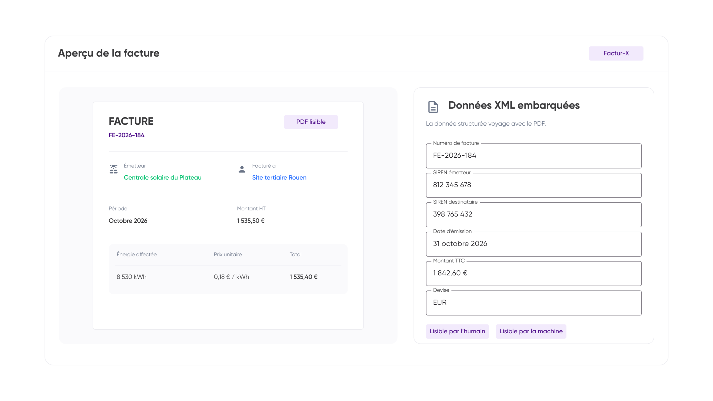Click the total cell 1 535,40 €
Screen dimensions: 713x401
pyautogui.click(x=303, y=277)
